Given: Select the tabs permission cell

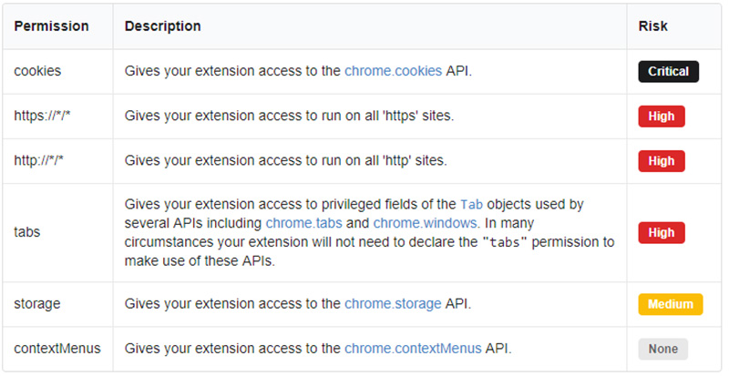Looking at the screenshot, I should click(57, 232).
